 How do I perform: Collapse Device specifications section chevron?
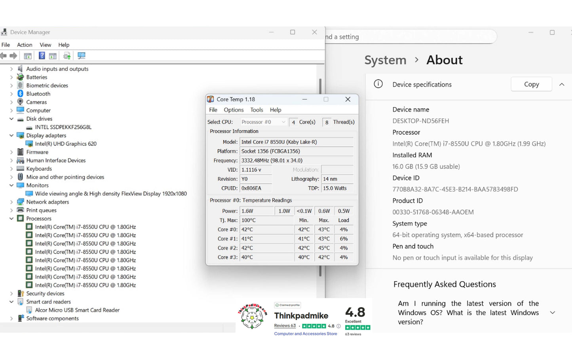click(561, 84)
